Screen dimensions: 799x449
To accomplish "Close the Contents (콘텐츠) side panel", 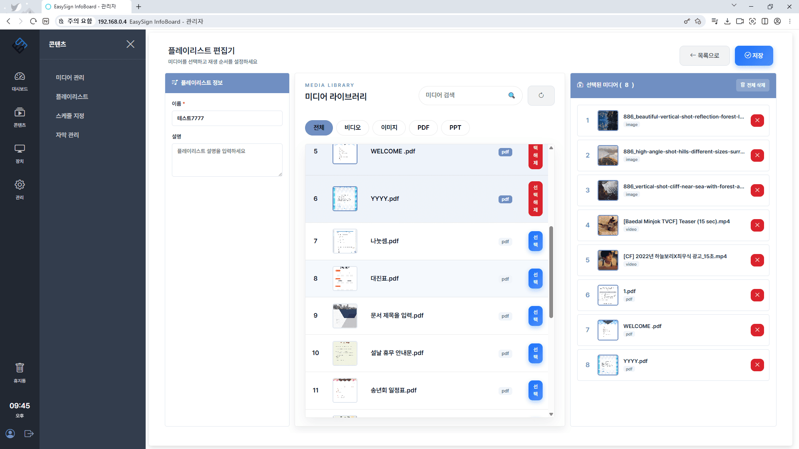I will tap(130, 44).
